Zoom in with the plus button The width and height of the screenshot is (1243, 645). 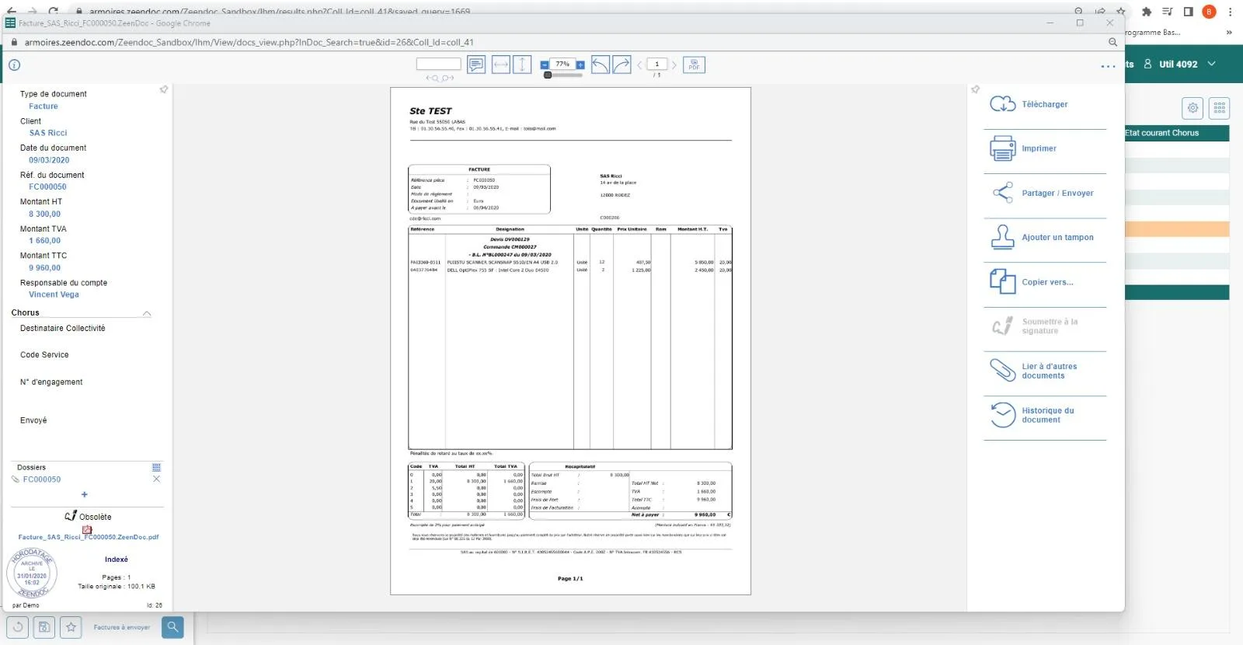[580, 64]
